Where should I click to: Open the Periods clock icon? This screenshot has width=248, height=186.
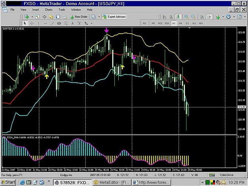[x=228, y=17]
